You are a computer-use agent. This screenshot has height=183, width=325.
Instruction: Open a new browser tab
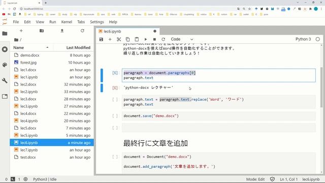(x=46, y=3)
